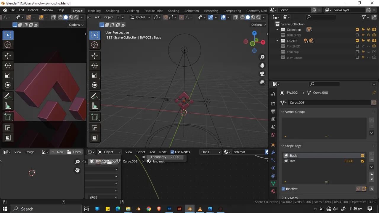Image resolution: width=379 pixels, height=213 pixels.
Task: Open the Render menu
Action: 33,10
